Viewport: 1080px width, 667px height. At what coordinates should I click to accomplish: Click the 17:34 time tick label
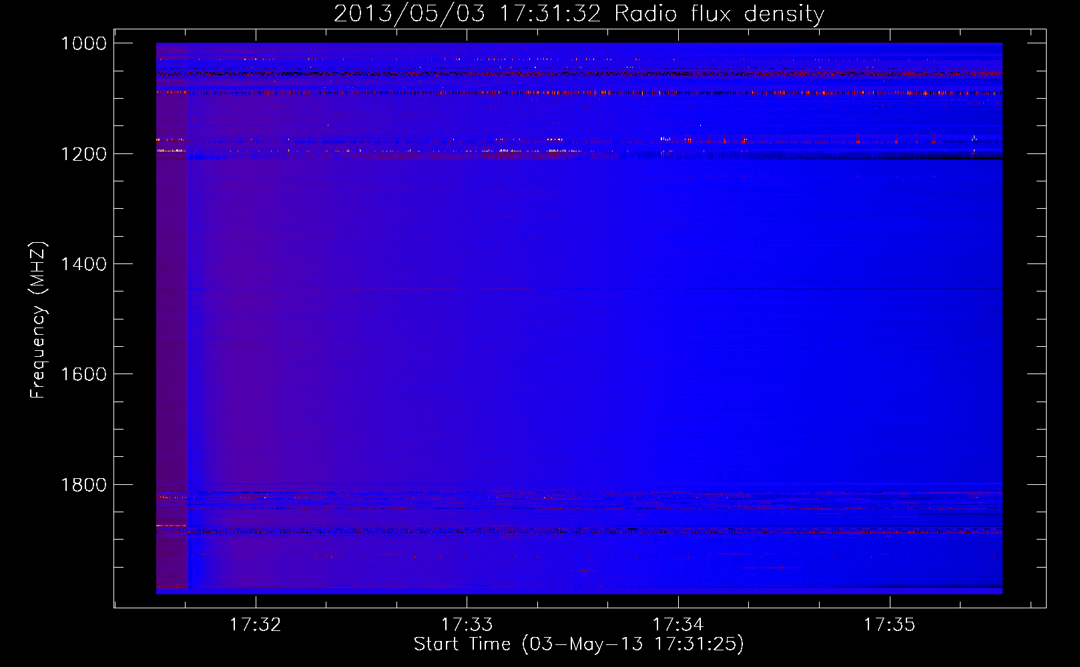tap(678, 624)
